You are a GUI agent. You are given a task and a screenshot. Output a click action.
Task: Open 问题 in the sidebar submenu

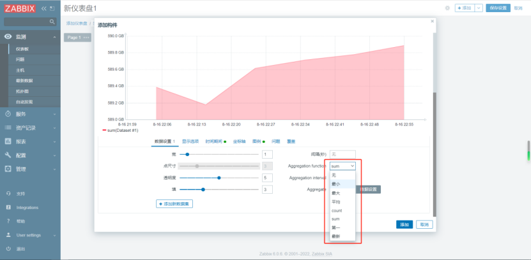20,59
